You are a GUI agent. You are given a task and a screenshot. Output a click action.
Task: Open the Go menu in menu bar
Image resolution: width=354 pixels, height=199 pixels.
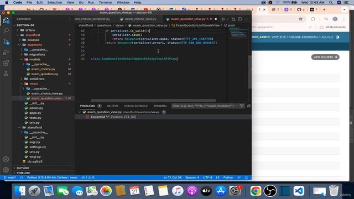point(81,2)
